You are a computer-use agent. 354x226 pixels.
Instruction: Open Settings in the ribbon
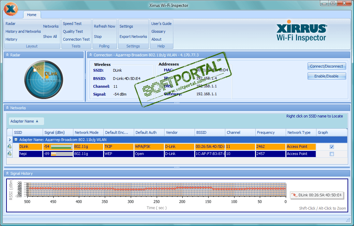(126, 26)
